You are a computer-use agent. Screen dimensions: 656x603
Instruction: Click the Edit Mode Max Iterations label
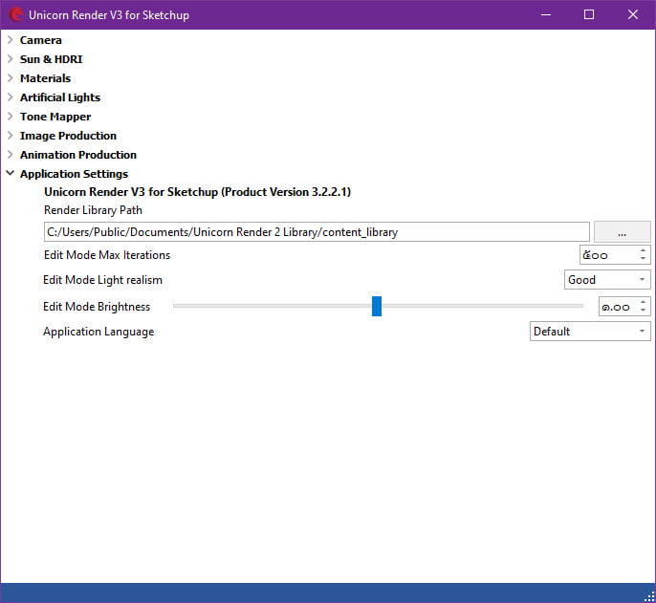coord(107,255)
